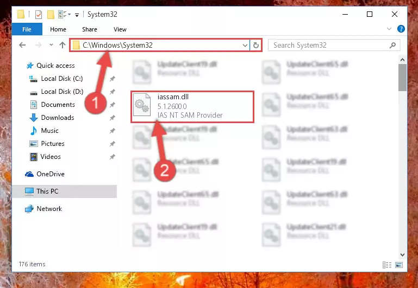
Task: Click the address bar folder icon
Action: click(x=76, y=45)
